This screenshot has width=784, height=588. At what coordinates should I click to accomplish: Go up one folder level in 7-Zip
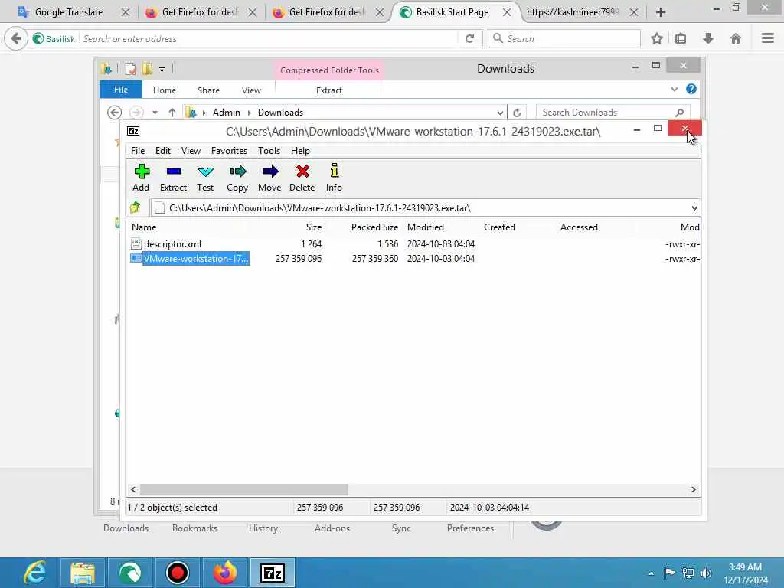pyautogui.click(x=135, y=207)
